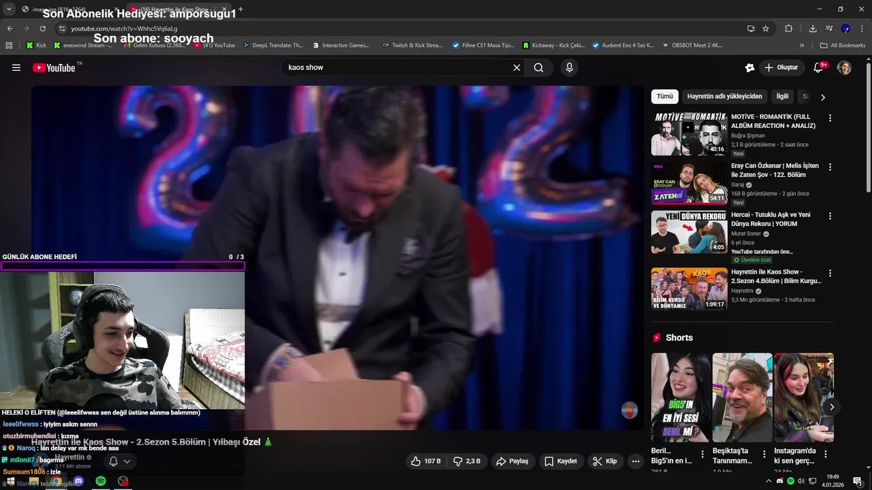This screenshot has width=872, height=490.
Task: Open the MOTİVE - ROMANTİK video thumbnail
Action: (689, 134)
